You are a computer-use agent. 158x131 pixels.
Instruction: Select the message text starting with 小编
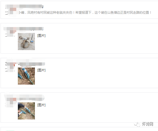pyautogui.click(x=85, y=13)
